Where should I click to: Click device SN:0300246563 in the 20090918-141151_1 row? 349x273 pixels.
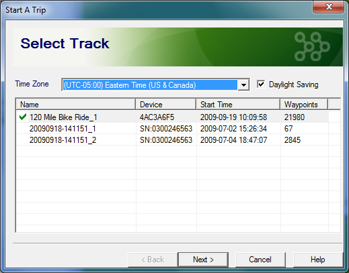click(x=166, y=129)
